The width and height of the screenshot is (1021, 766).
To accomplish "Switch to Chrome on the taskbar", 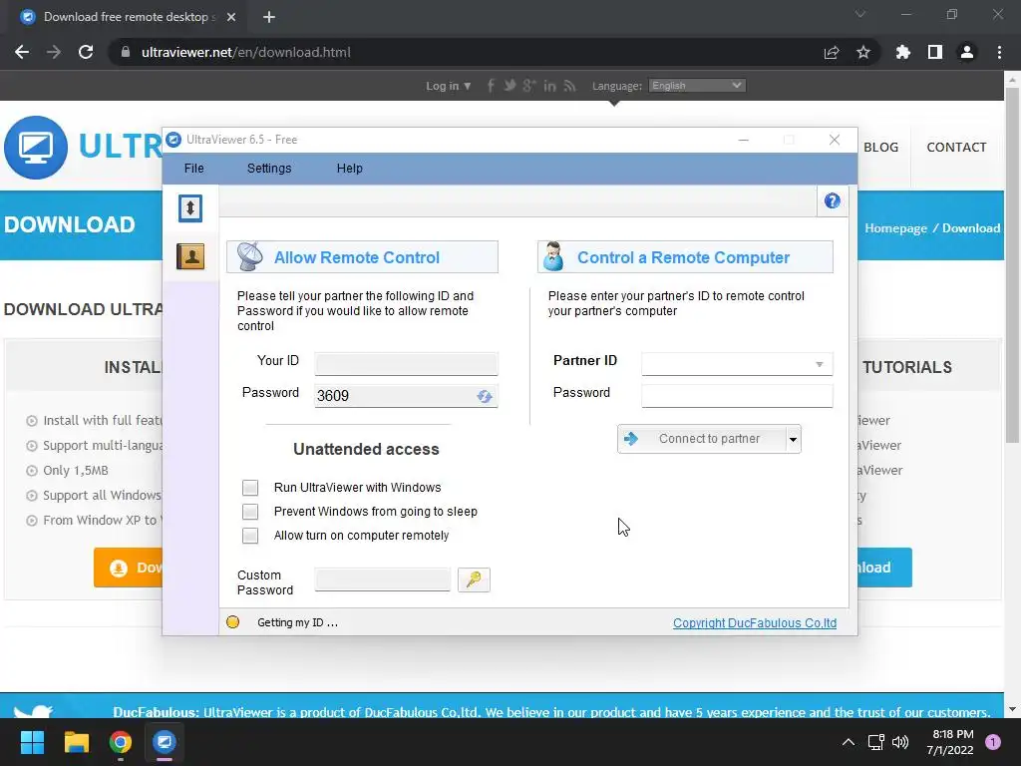I will pos(120,742).
